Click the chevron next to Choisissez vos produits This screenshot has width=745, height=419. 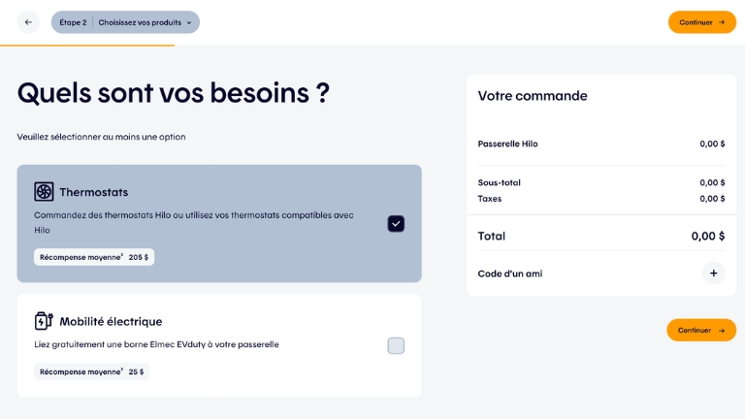[189, 22]
